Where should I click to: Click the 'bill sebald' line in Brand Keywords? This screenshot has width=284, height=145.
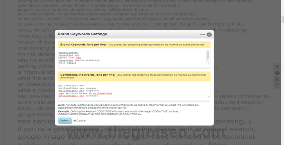point(68,63)
